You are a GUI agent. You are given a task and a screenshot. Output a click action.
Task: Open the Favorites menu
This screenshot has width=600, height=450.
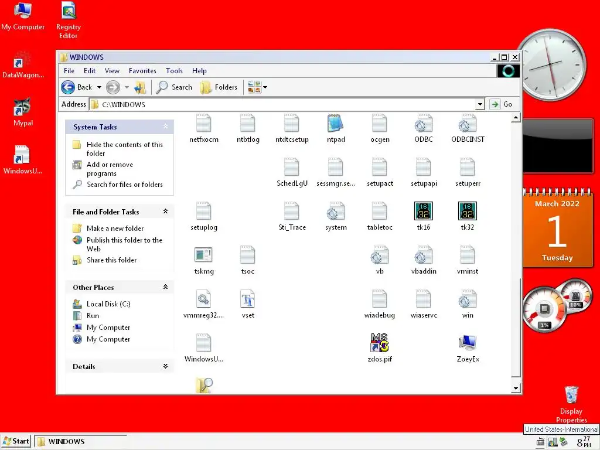click(142, 71)
